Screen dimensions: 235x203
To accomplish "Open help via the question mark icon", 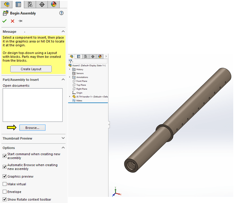I will pos(61,13).
